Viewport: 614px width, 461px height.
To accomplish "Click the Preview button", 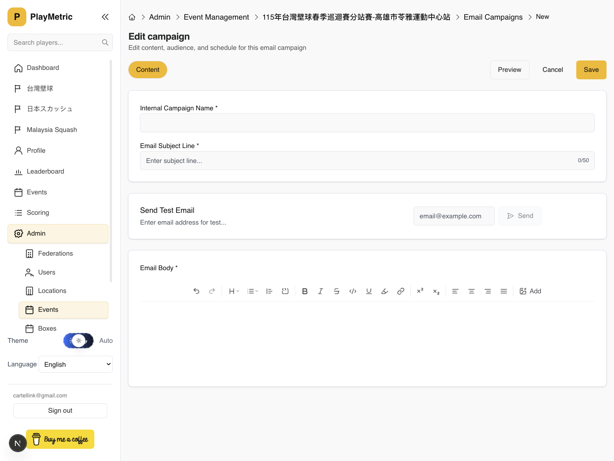I will click(x=509, y=70).
